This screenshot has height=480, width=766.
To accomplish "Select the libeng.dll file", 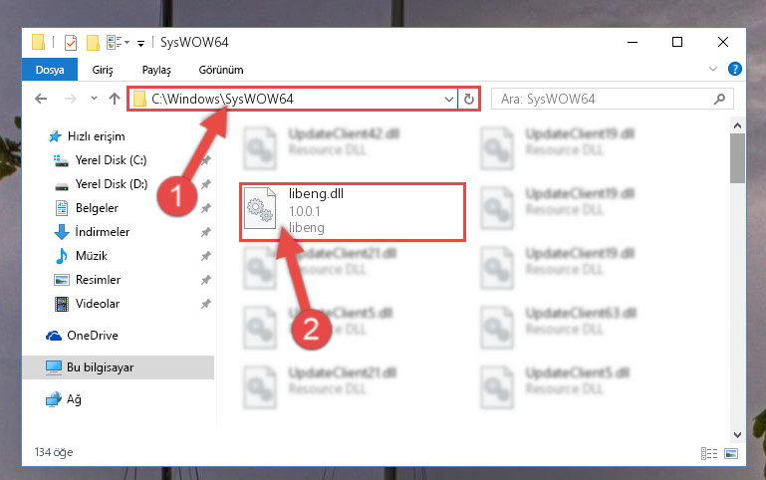I will (352, 212).
